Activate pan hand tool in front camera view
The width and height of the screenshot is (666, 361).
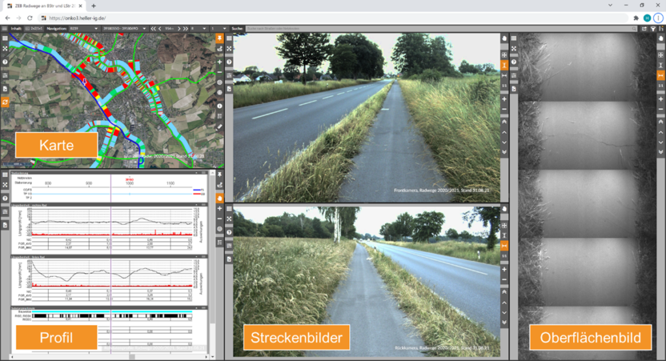coord(504,38)
